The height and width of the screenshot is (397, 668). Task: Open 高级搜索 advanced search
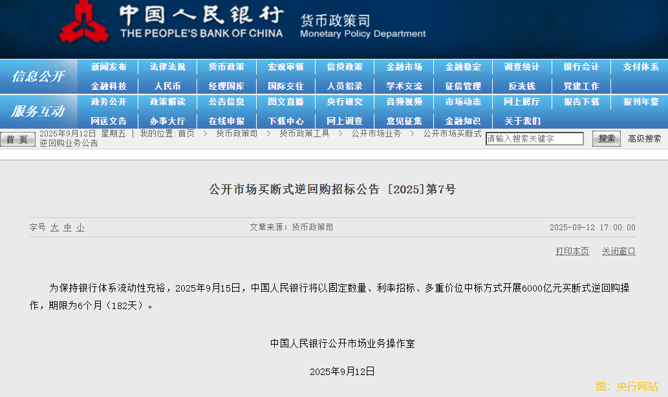[x=645, y=138]
